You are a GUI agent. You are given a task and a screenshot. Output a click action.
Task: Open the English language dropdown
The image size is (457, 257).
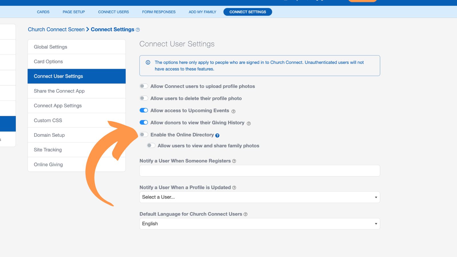[259, 224]
